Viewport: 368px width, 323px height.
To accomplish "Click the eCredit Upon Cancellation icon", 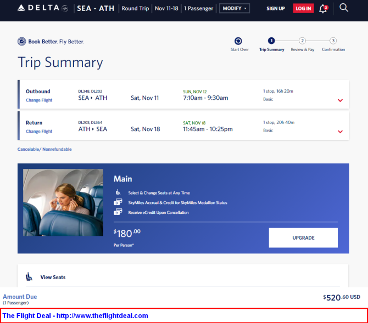I will coord(118,212).
